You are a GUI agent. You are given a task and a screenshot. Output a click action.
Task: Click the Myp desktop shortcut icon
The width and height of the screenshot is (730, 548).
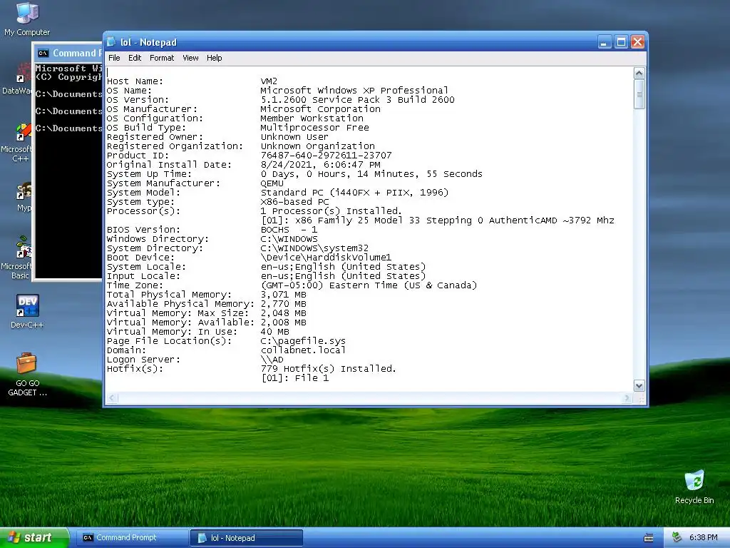click(24, 197)
